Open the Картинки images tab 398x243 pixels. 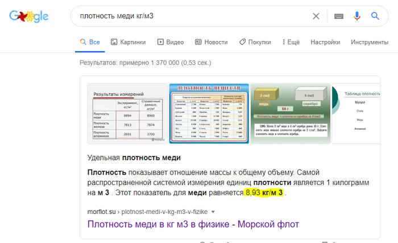click(x=128, y=42)
